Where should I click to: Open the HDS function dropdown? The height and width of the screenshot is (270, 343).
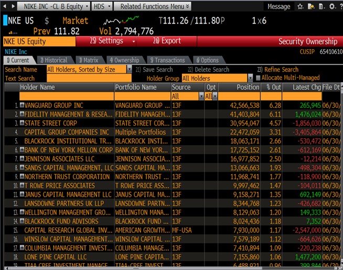(x=102, y=6)
